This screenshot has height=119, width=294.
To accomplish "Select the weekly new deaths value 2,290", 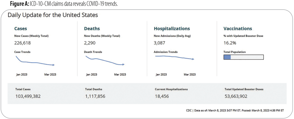I will tap(90, 43).
